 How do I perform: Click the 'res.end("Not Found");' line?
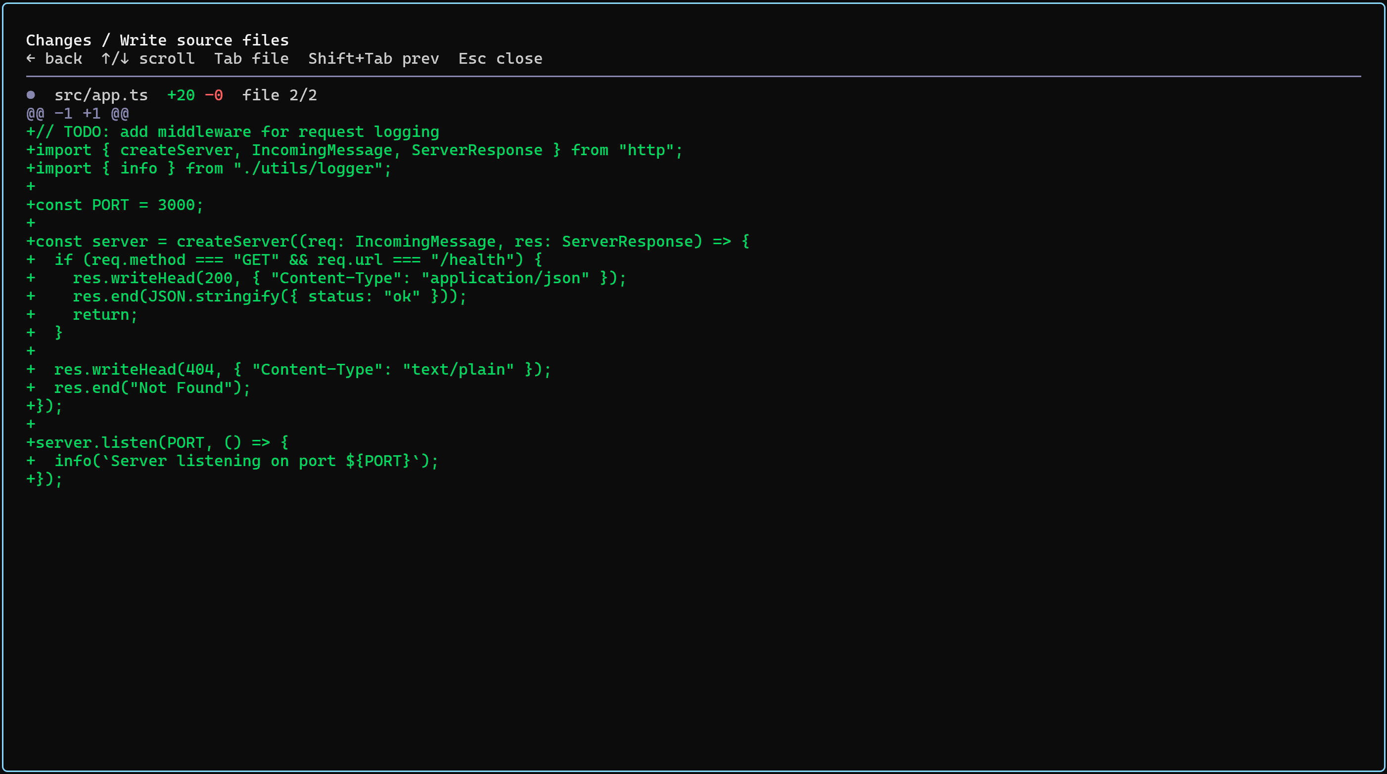[x=139, y=388]
